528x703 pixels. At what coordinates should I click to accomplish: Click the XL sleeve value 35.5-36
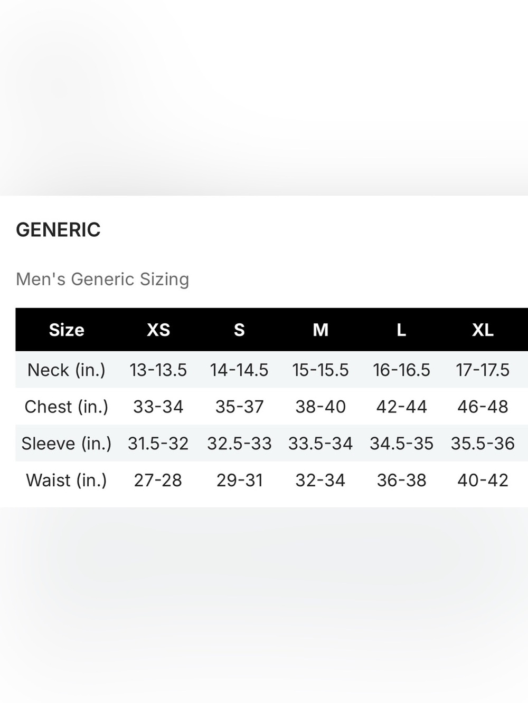tap(483, 444)
